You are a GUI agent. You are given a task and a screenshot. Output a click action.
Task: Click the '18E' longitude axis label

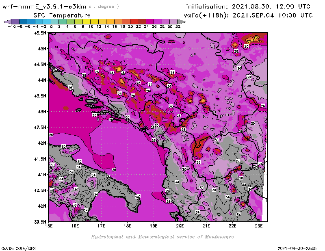pos(128,226)
